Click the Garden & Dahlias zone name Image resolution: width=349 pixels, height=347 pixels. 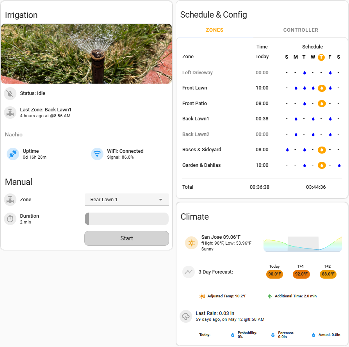coord(201,165)
